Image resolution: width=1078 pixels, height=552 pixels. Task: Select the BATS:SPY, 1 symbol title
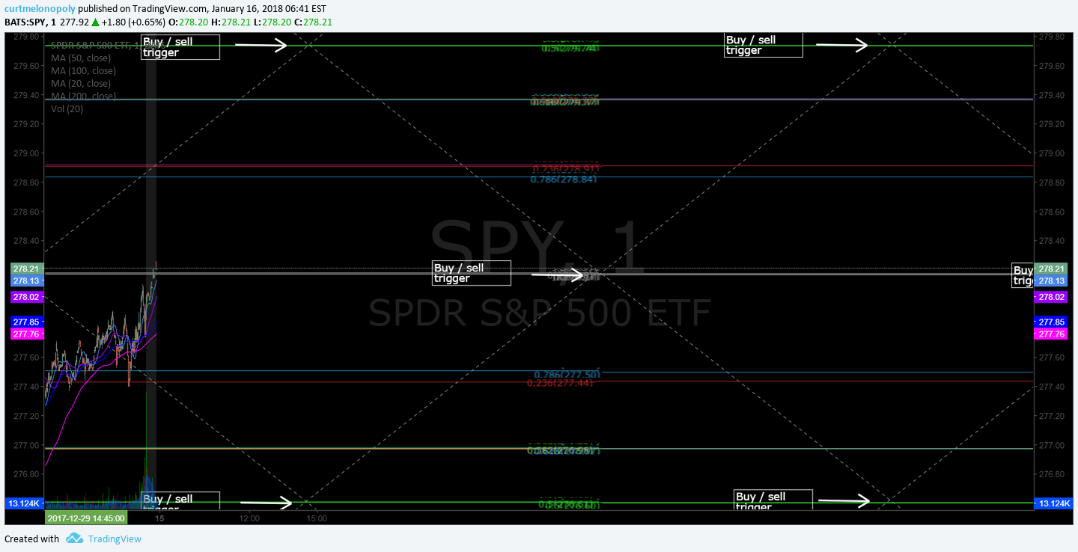(30, 22)
